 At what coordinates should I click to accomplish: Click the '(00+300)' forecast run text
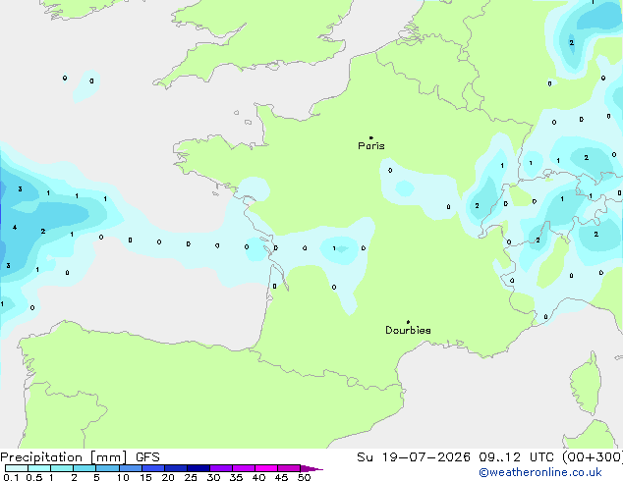[593, 457]
